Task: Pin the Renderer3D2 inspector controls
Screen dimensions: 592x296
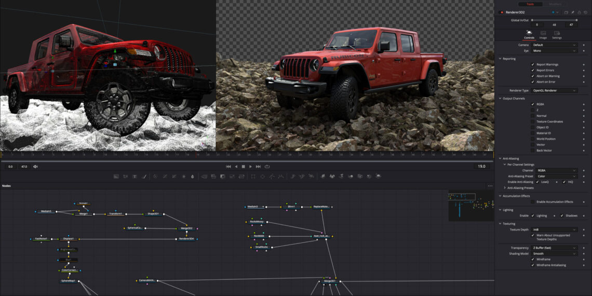Action: point(572,12)
